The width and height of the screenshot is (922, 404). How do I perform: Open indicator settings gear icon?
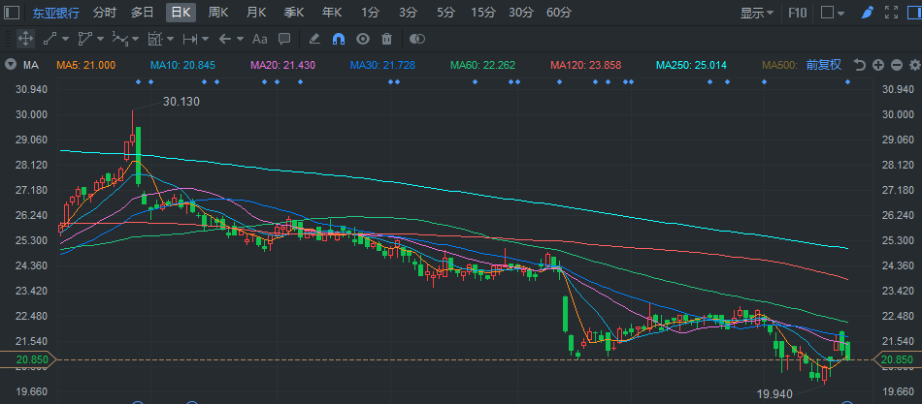tap(914, 65)
